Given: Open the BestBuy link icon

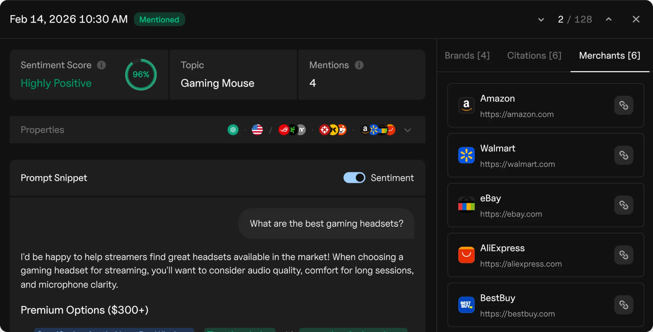Looking at the screenshot, I should [x=623, y=305].
